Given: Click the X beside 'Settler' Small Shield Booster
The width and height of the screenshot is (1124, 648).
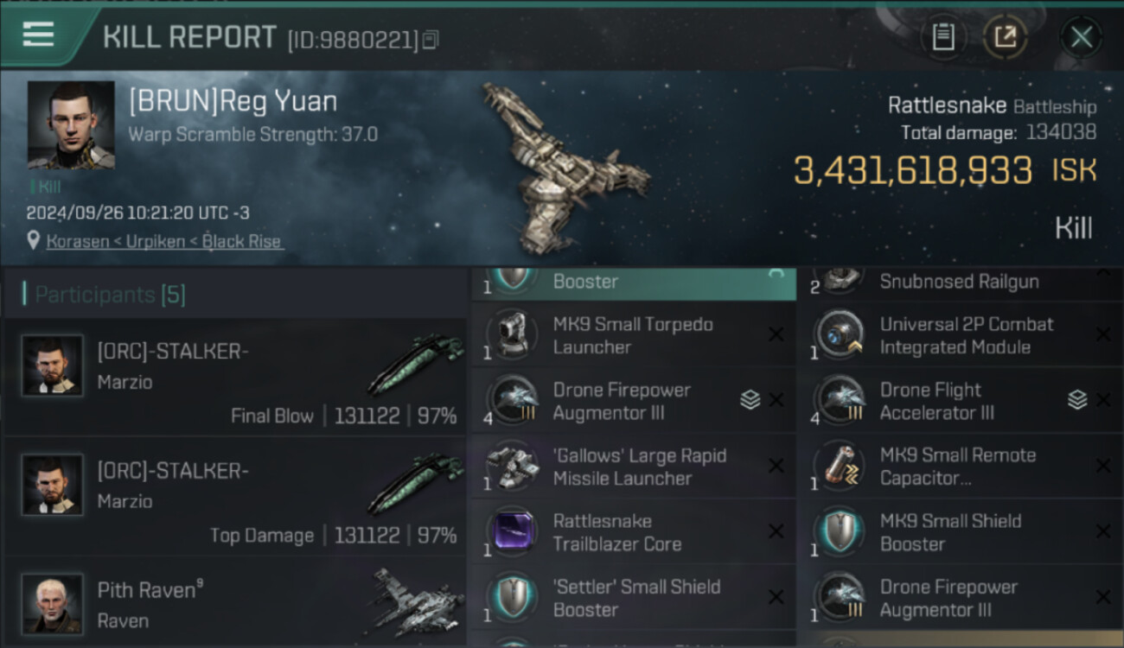Looking at the screenshot, I should (x=776, y=598).
